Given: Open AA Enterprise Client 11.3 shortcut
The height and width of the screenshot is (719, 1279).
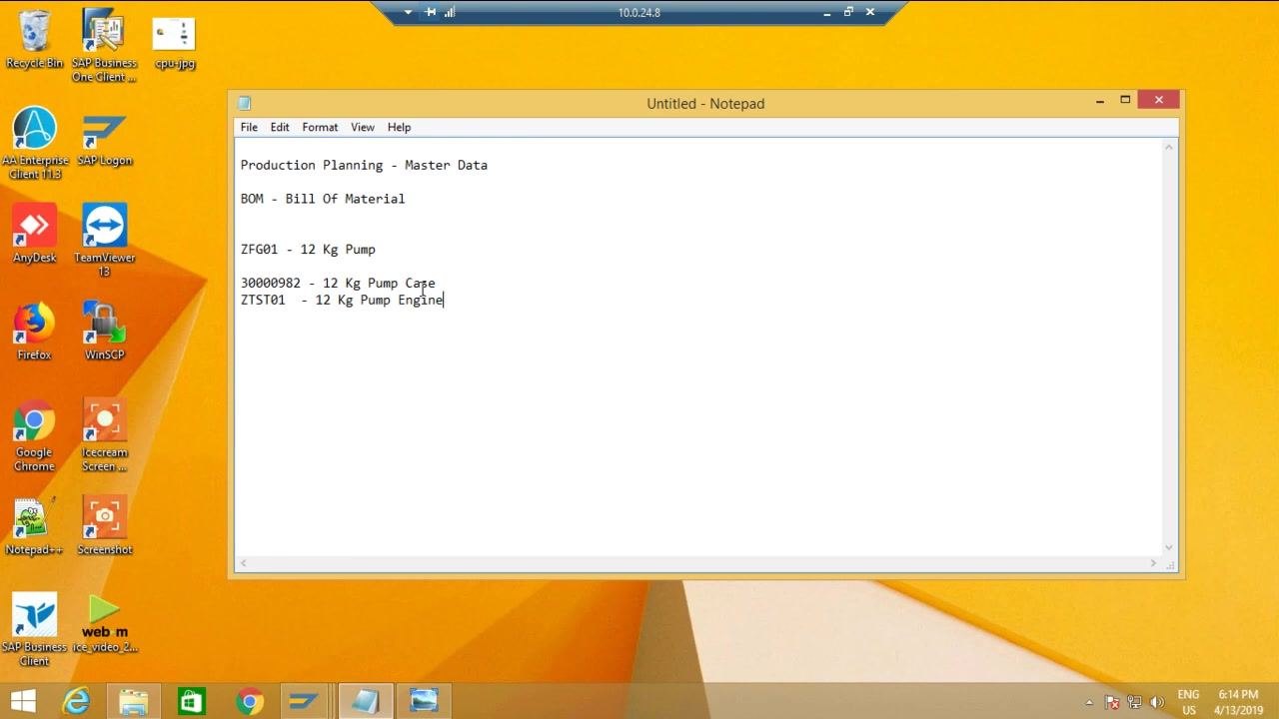Looking at the screenshot, I should point(34,143).
